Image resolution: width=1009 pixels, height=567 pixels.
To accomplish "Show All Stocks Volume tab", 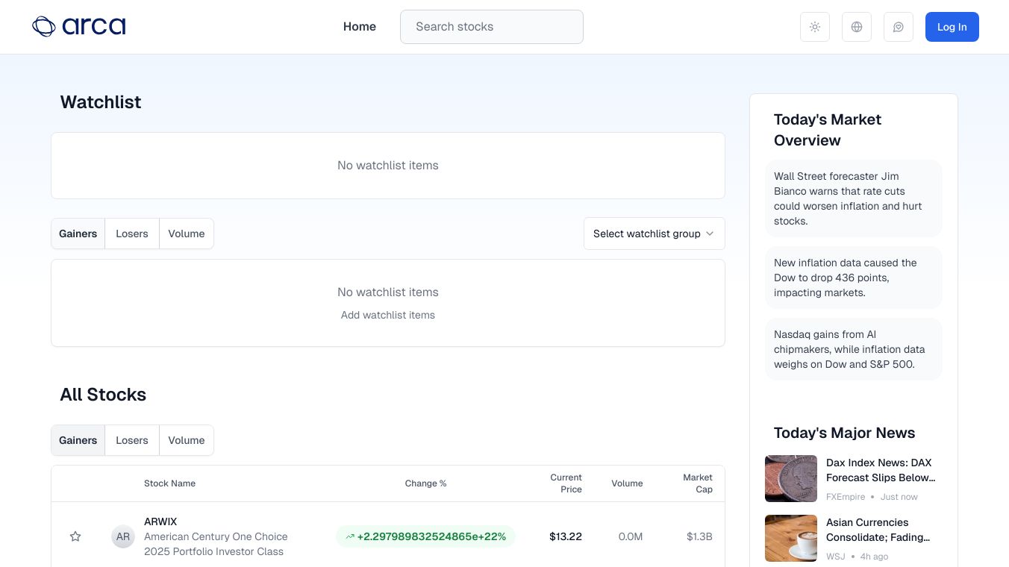I will click(187, 440).
